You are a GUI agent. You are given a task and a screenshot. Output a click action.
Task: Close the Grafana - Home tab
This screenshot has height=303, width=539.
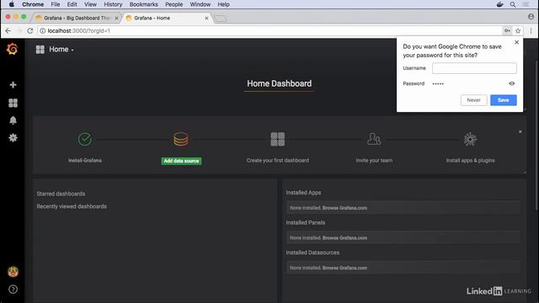click(x=206, y=19)
